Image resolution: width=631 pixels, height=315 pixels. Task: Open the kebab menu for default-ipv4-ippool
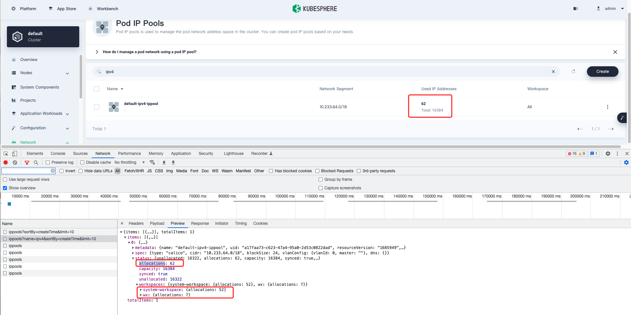[x=607, y=107]
